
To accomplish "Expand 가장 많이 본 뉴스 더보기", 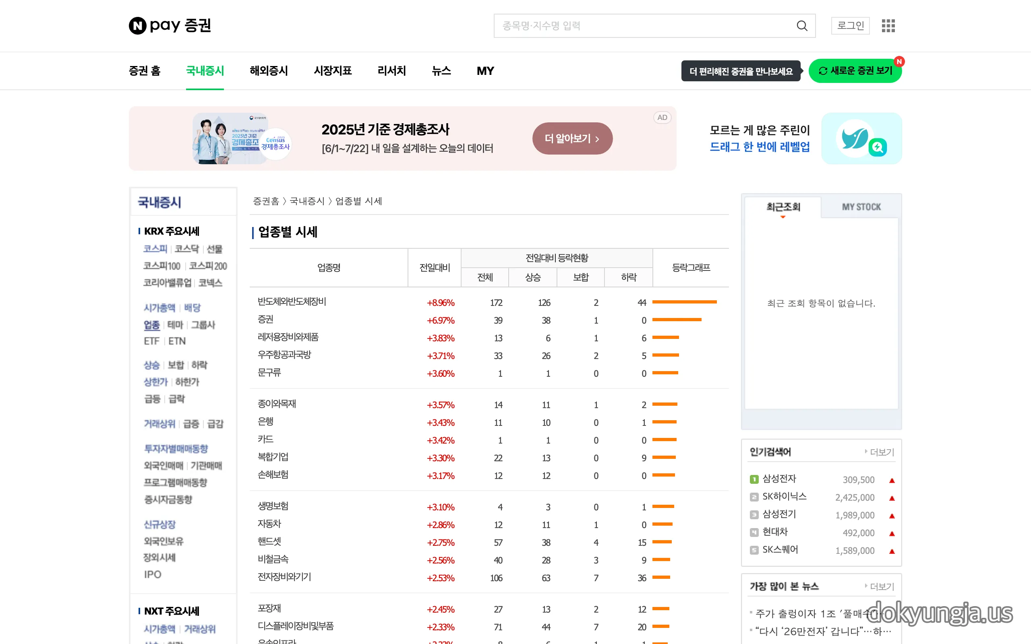I will (x=879, y=586).
